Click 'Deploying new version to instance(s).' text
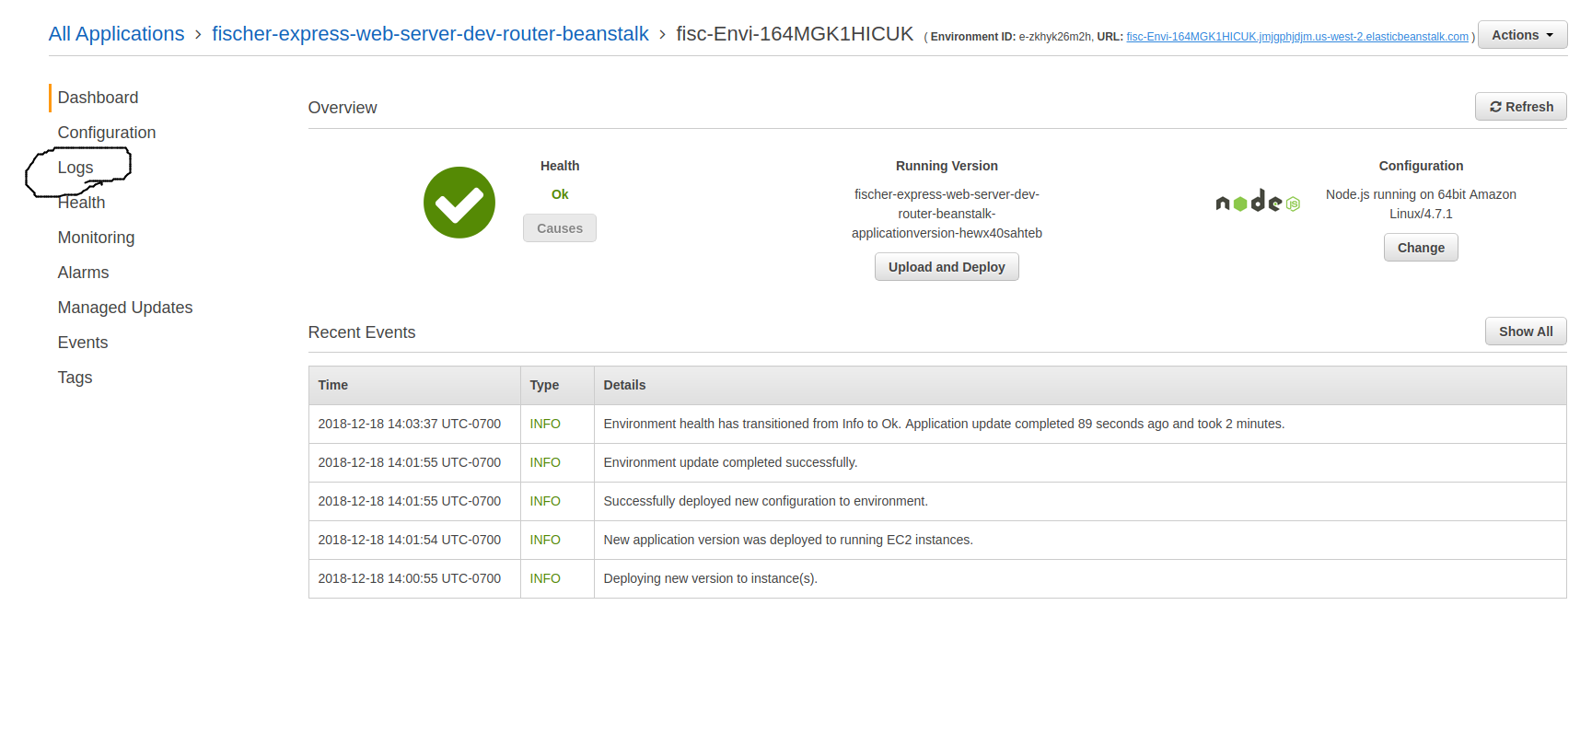The image size is (1592, 745). coord(710,578)
